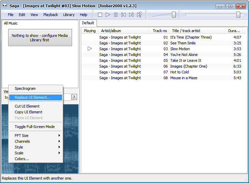Screen dimensions: 249x183
Task: Select track Images (Chapter One)
Action: [162, 66]
